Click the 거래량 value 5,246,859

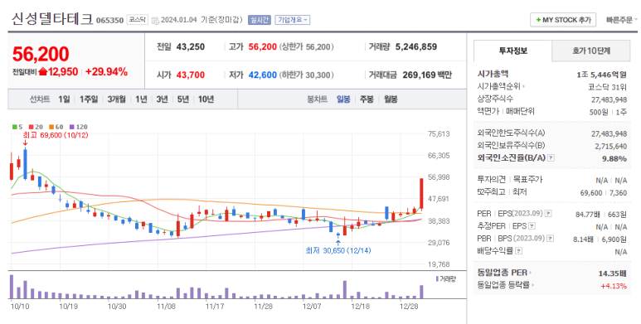(x=416, y=47)
